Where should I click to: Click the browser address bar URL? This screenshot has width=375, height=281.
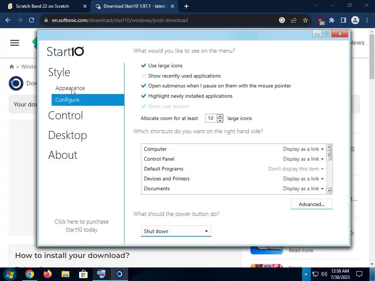(x=120, y=20)
